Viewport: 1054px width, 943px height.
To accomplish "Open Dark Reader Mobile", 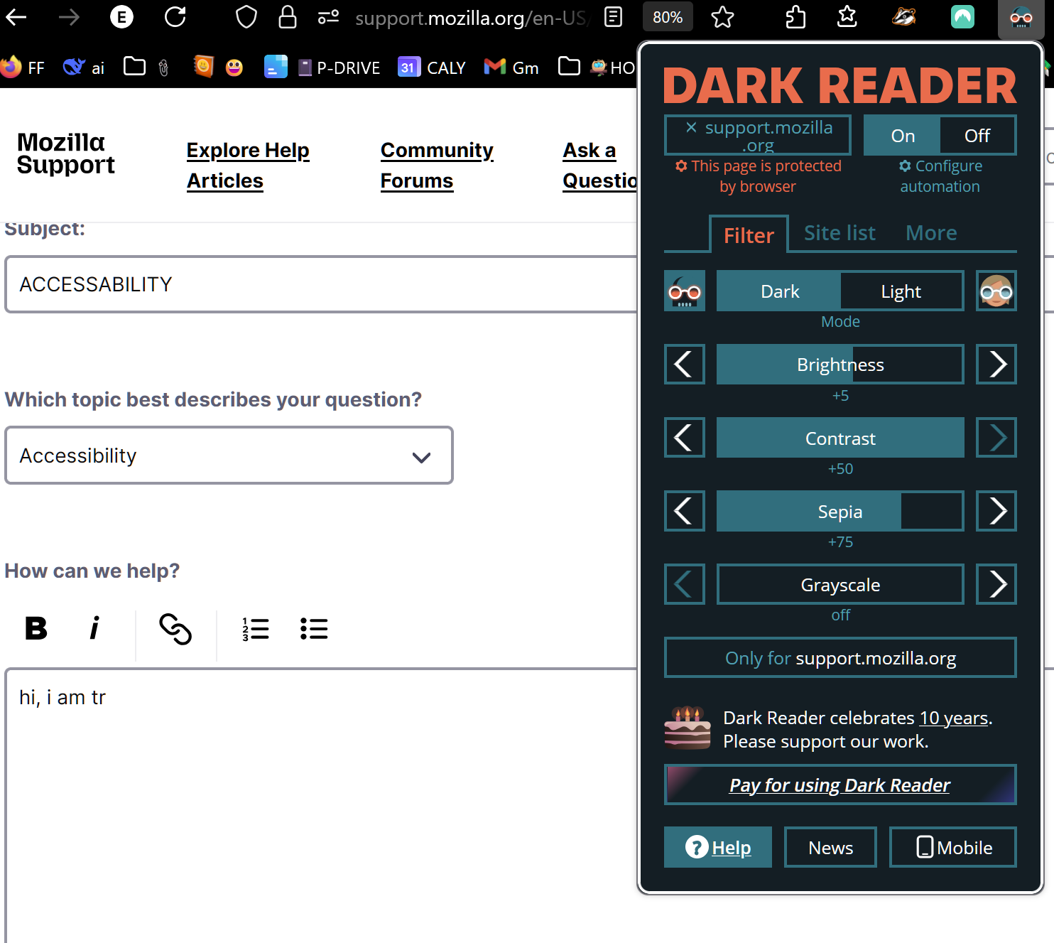I will coord(953,847).
